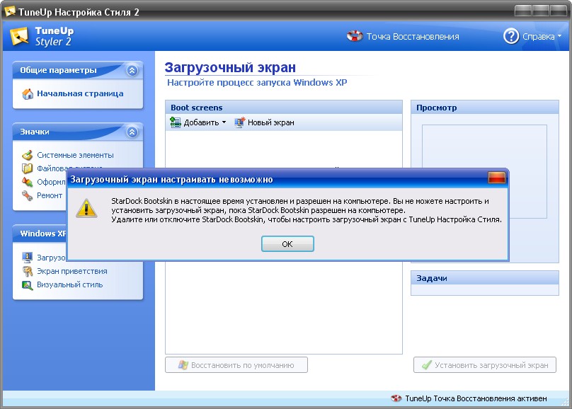The height and width of the screenshot is (409, 572).
Task: Select the Визуальный стиль item
Action: click(69, 284)
